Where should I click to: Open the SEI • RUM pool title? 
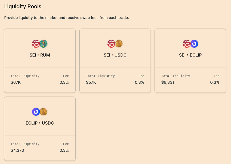pyautogui.click(x=40, y=55)
